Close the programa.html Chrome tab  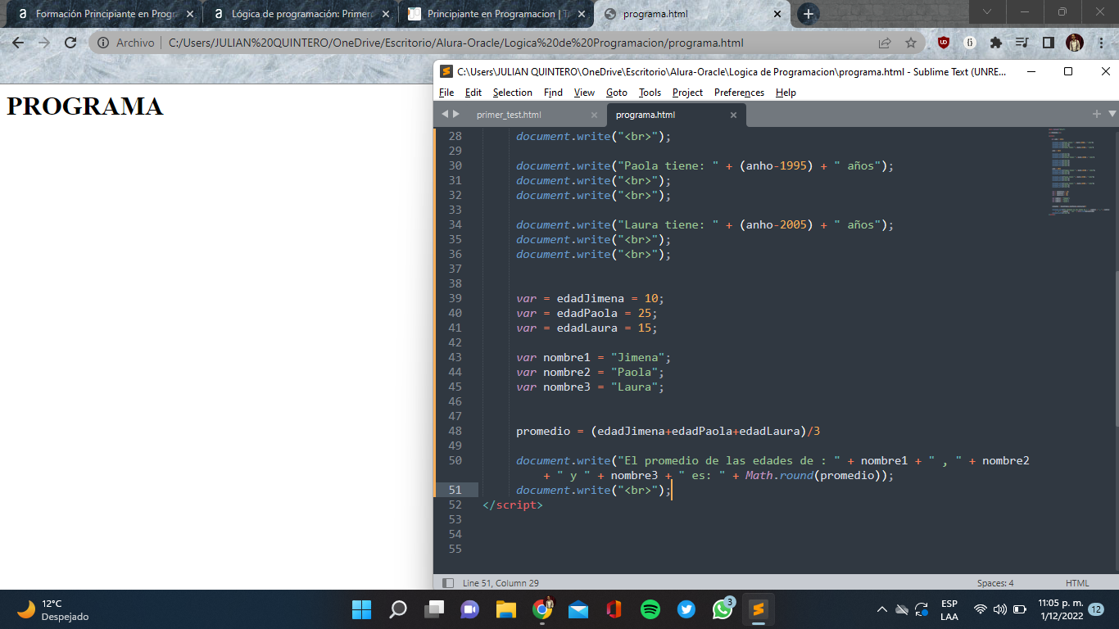click(x=777, y=14)
